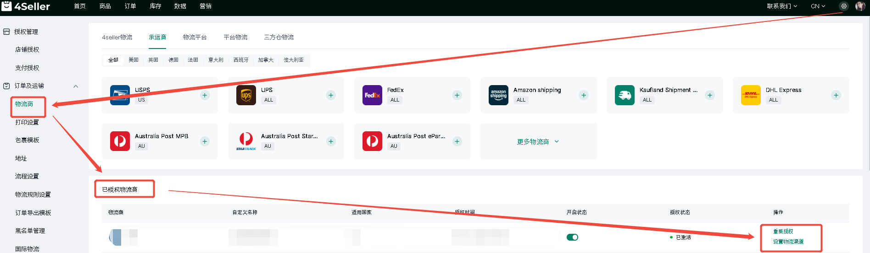Viewport: 870px width, 253px height.
Task: Open the user avatar in top bar
Action: 860,6
